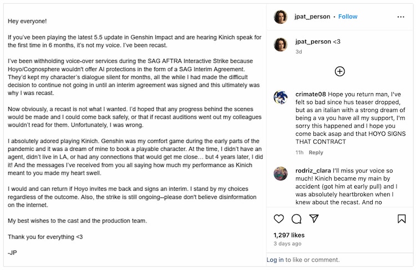Image resolution: width=416 pixels, height=270 pixels.
Task: Load more comments with plus circle
Action: (339, 72)
